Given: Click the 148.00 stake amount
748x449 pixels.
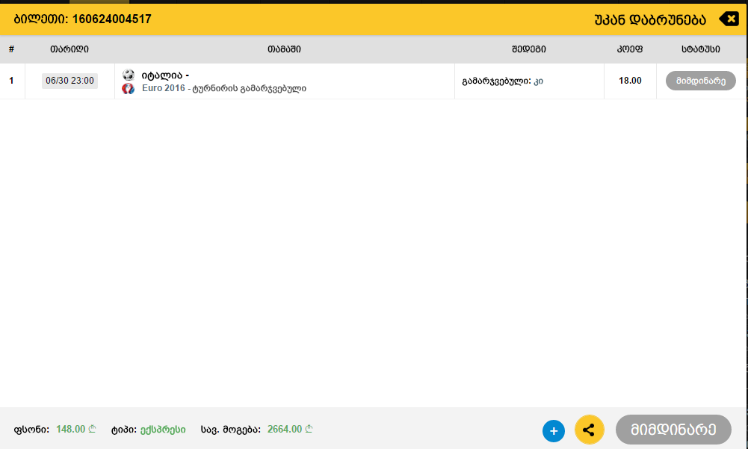Looking at the screenshot, I should [x=76, y=429].
